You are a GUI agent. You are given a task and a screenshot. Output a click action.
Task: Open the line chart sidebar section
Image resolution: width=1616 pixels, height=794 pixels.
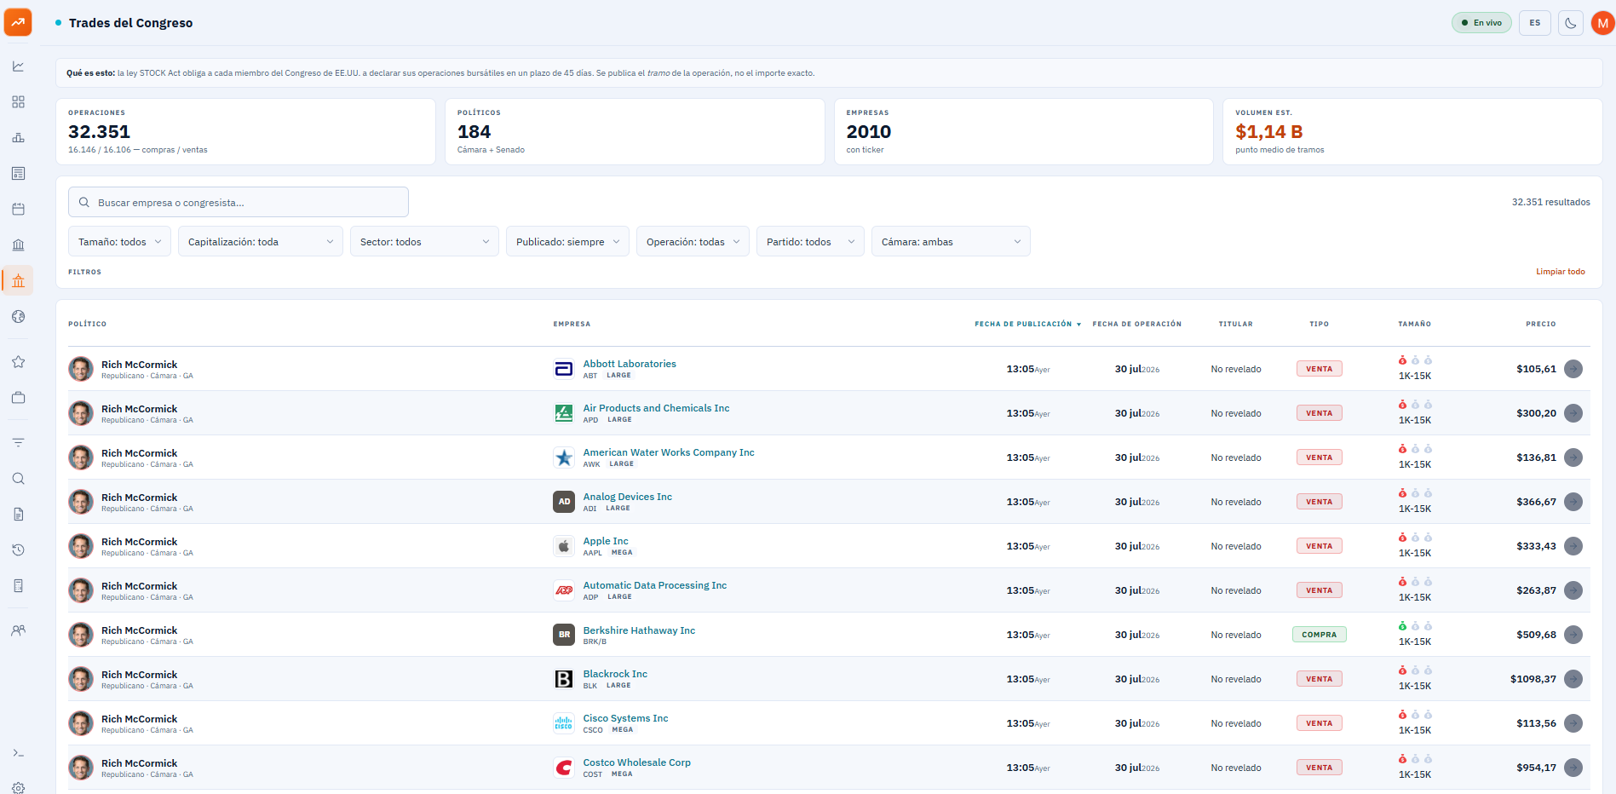point(18,66)
